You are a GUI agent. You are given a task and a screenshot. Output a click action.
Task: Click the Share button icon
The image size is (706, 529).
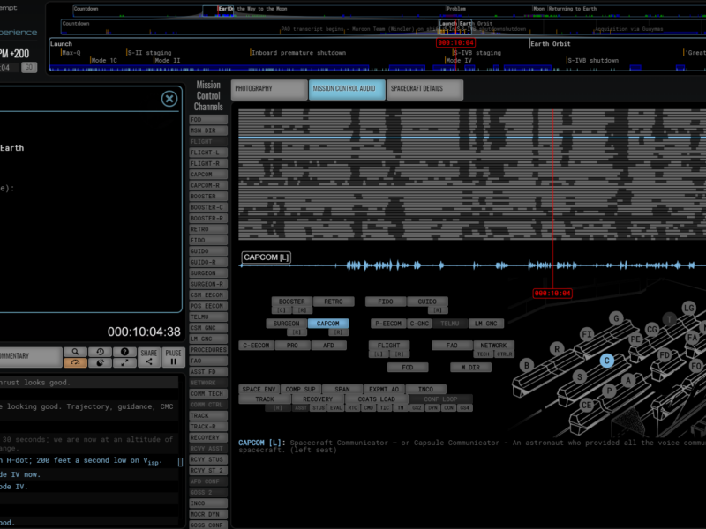click(148, 356)
